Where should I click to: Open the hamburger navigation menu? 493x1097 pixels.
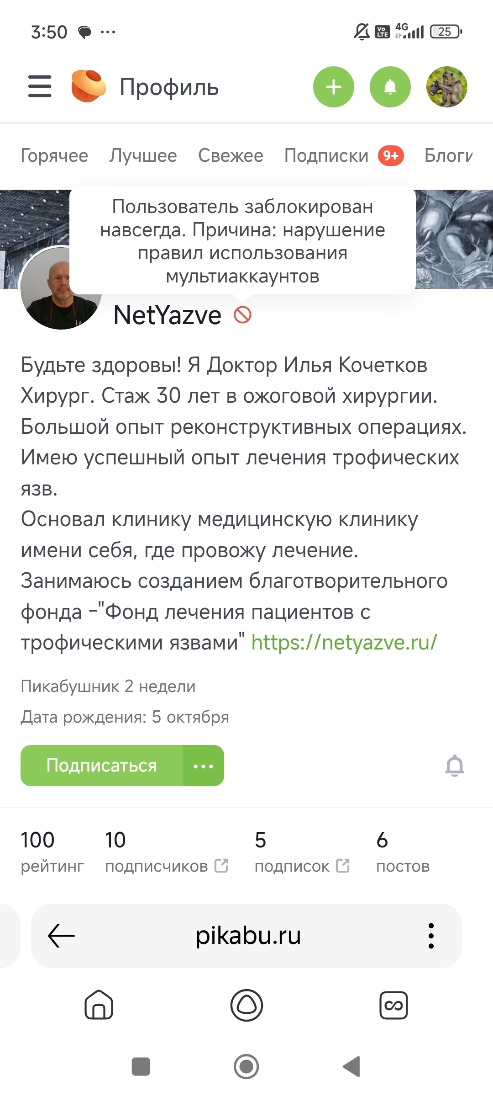40,87
